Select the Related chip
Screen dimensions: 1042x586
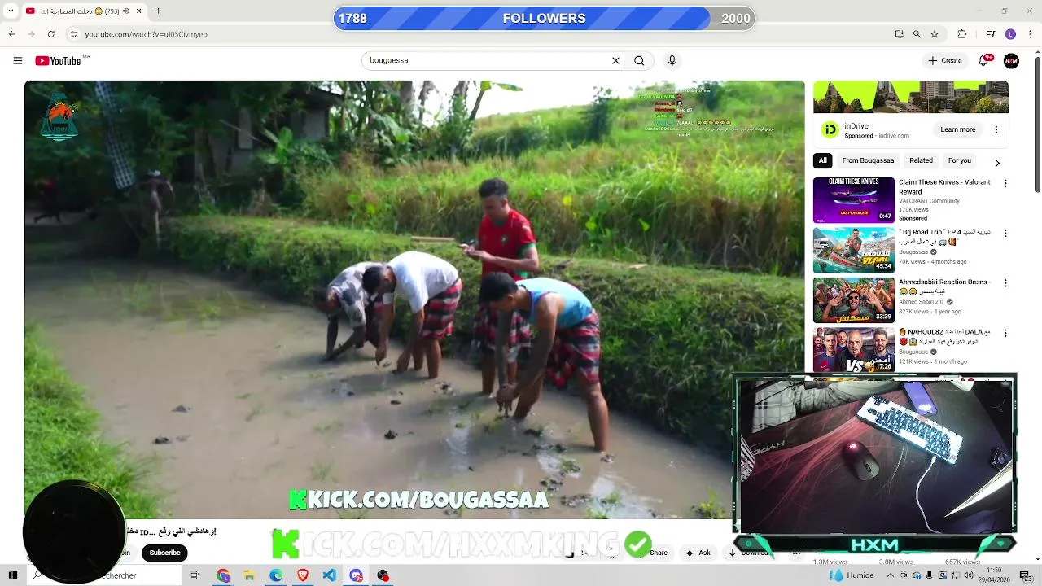tap(921, 160)
